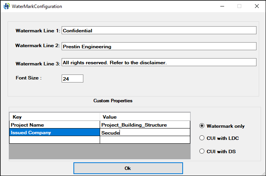This screenshot has height=176, width=266.
Task: Choose the CUI with LDC option
Action: [x=202, y=138]
